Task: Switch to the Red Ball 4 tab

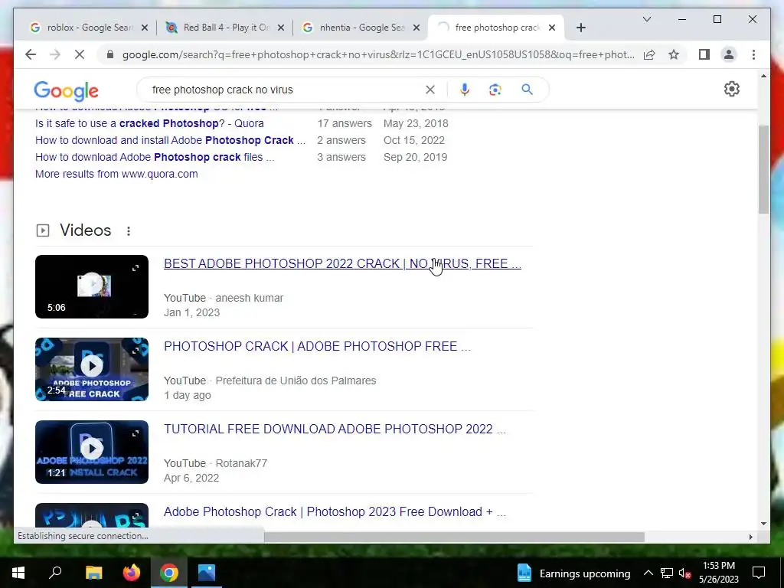Action: click(x=225, y=28)
